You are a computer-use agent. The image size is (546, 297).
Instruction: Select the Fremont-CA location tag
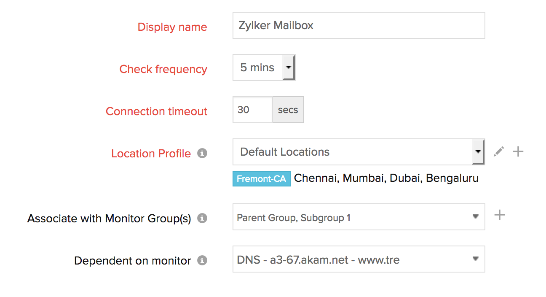tap(261, 179)
